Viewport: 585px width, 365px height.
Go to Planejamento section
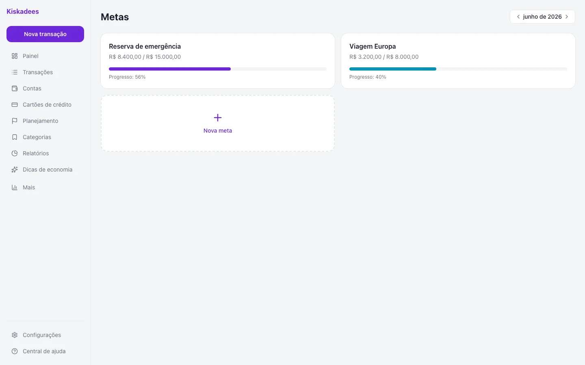point(45,121)
